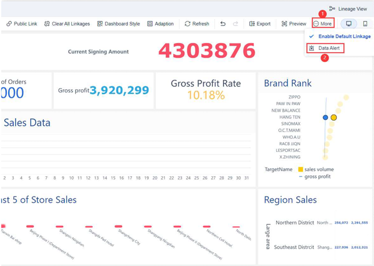Screen dimensions: 374x266
Task: Switch to mobile layout view
Action: point(365,24)
